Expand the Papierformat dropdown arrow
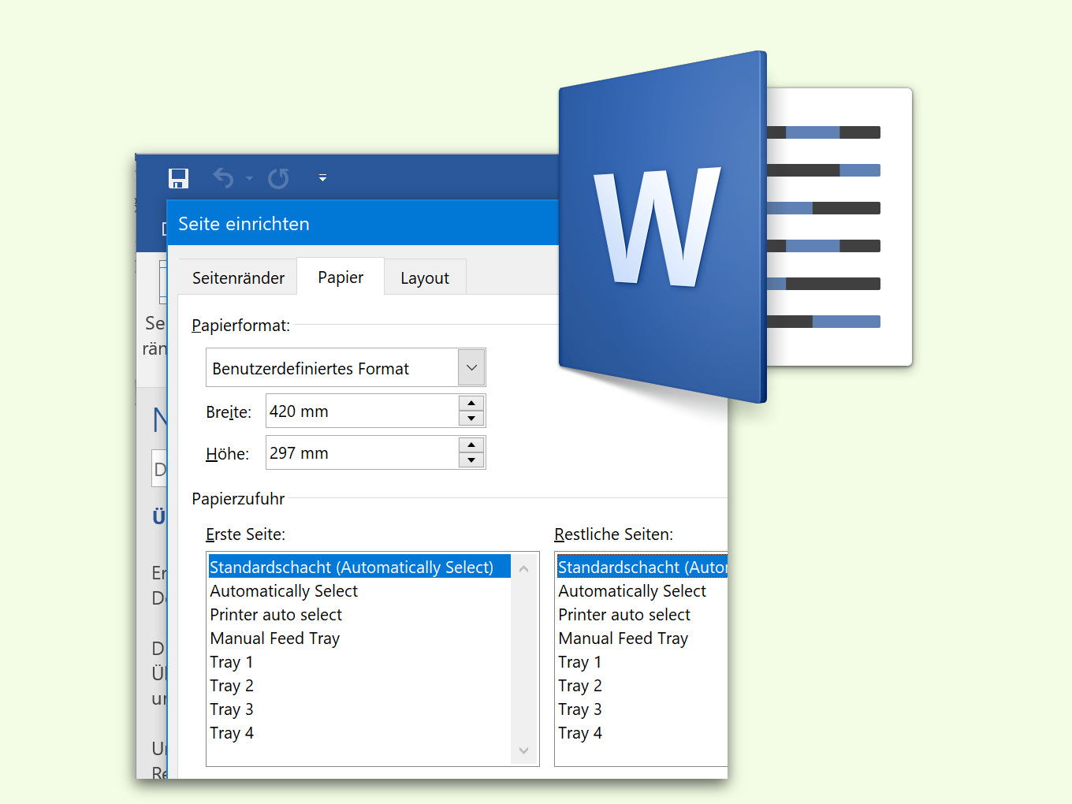 [x=471, y=367]
